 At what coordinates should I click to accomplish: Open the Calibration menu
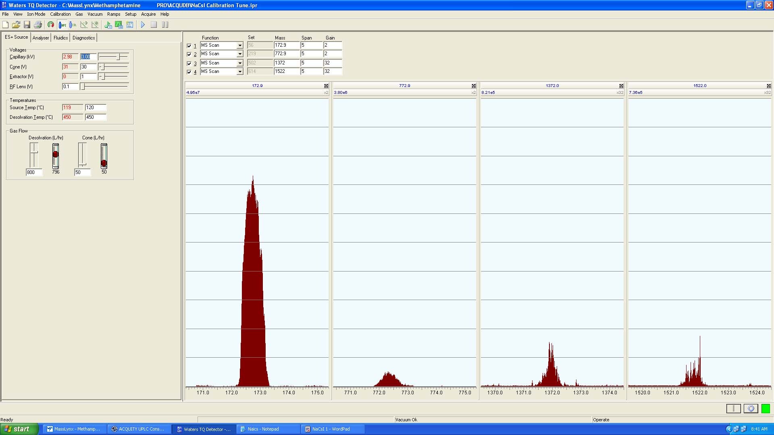(60, 14)
